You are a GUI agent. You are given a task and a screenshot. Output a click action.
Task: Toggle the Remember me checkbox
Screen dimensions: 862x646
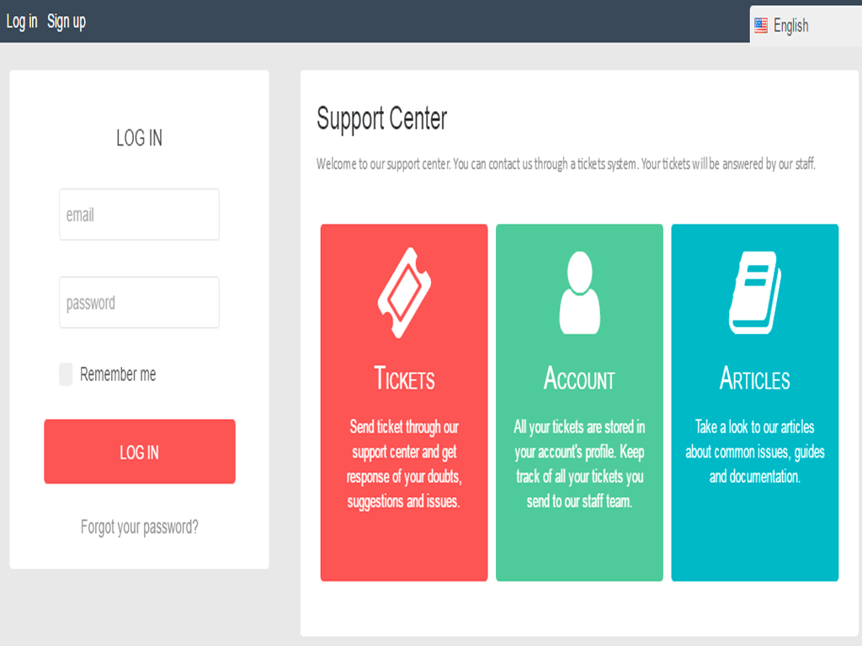[66, 374]
